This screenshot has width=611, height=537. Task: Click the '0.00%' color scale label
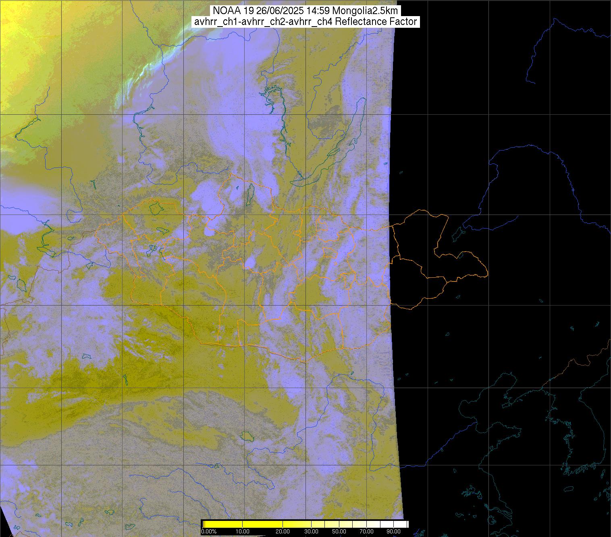[209, 532]
